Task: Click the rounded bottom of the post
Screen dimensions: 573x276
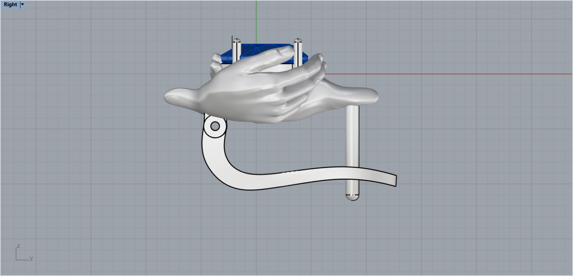Action: click(x=352, y=198)
